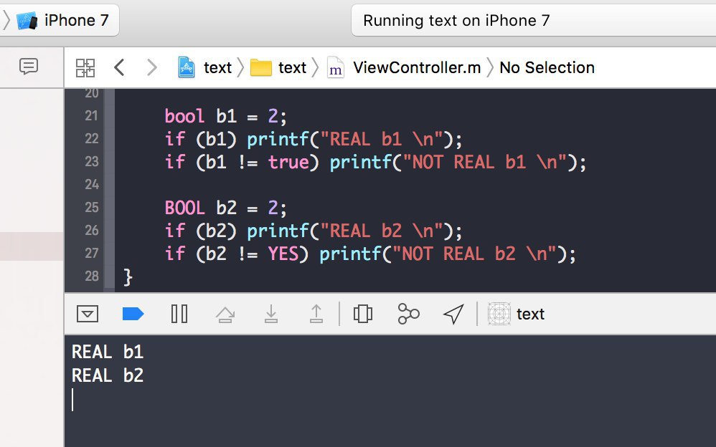Go forward to next file

(x=151, y=68)
